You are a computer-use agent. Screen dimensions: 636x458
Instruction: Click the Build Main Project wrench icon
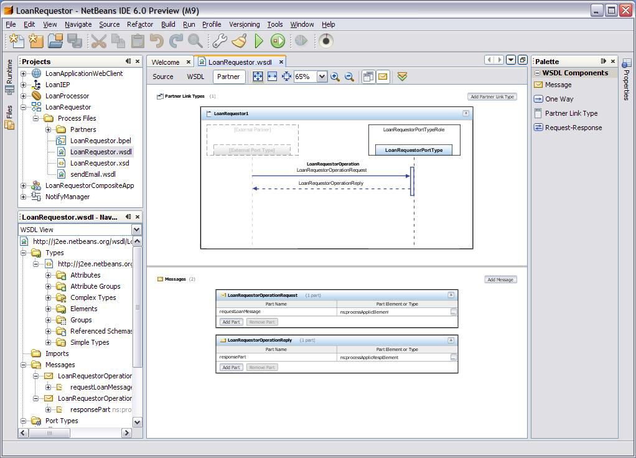[220, 41]
